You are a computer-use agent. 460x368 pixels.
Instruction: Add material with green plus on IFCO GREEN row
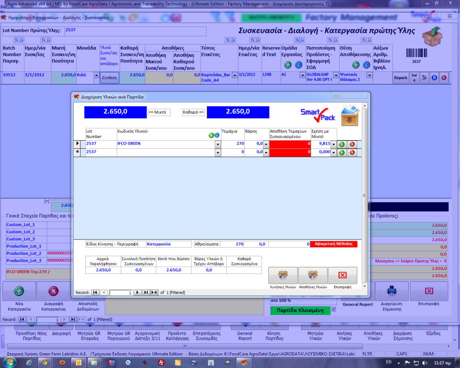[342, 144]
